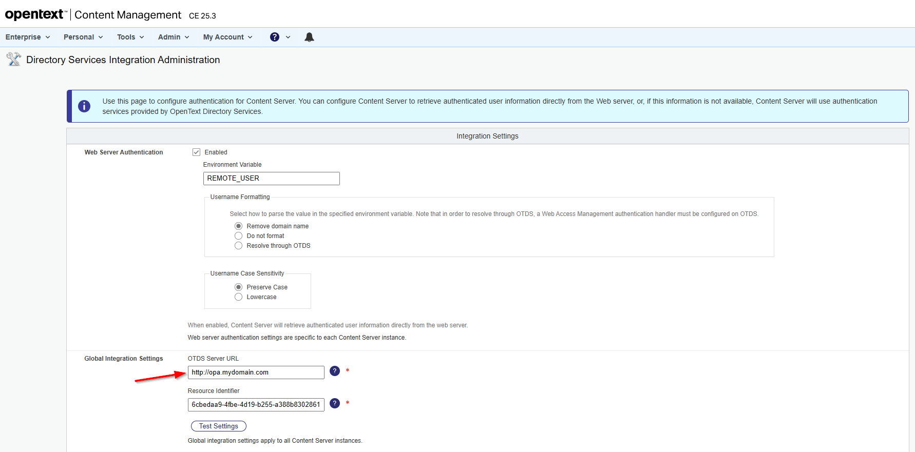Click the Integration Settings section header

(x=487, y=136)
